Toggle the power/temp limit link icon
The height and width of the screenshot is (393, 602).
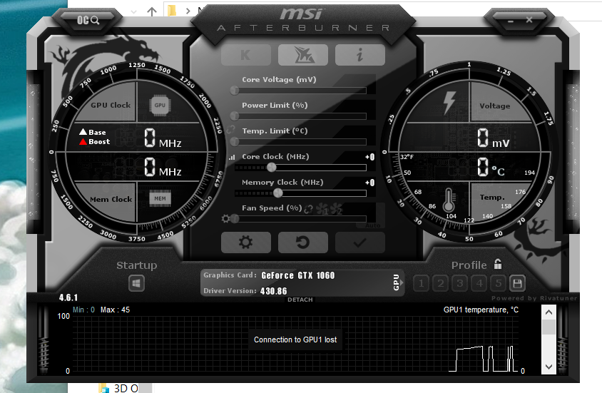tap(230, 130)
